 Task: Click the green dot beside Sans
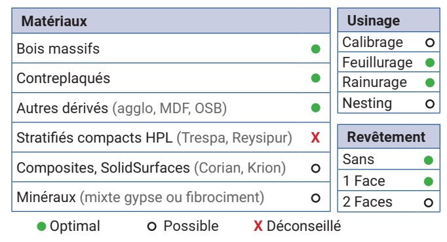tap(429, 160)
